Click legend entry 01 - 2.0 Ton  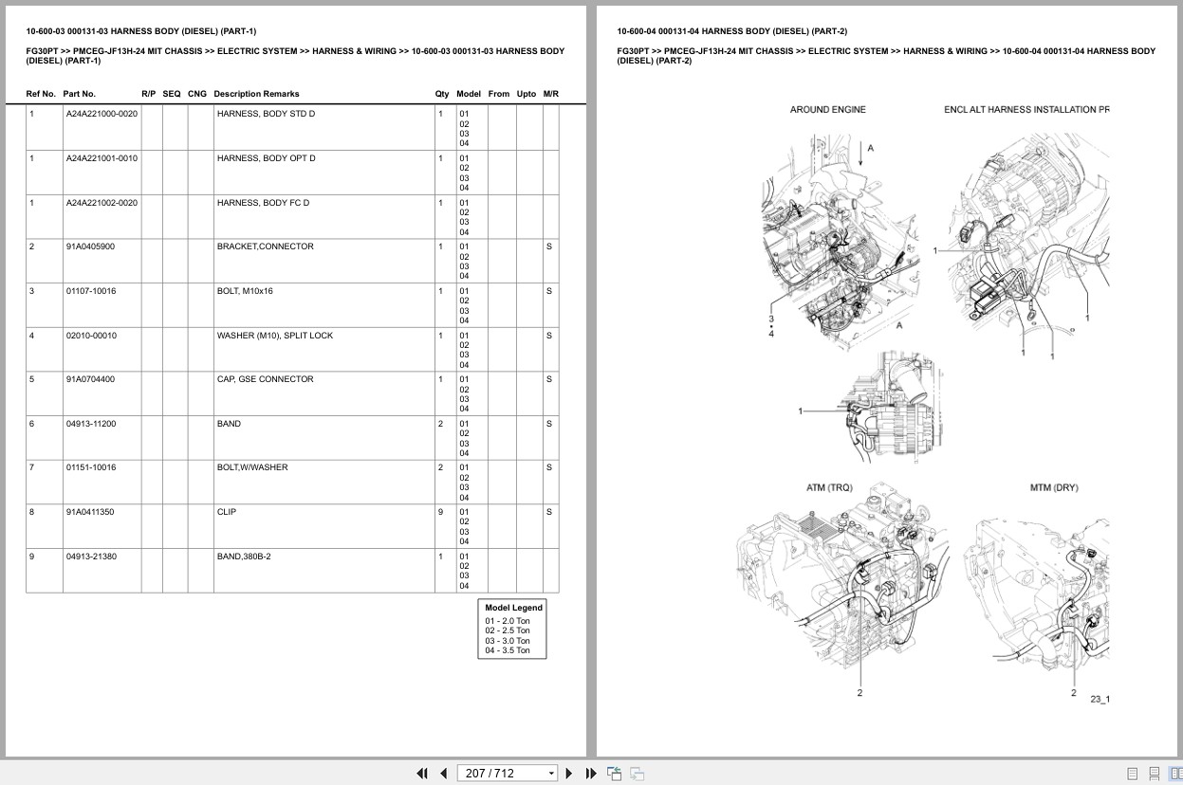click(508, 621)
